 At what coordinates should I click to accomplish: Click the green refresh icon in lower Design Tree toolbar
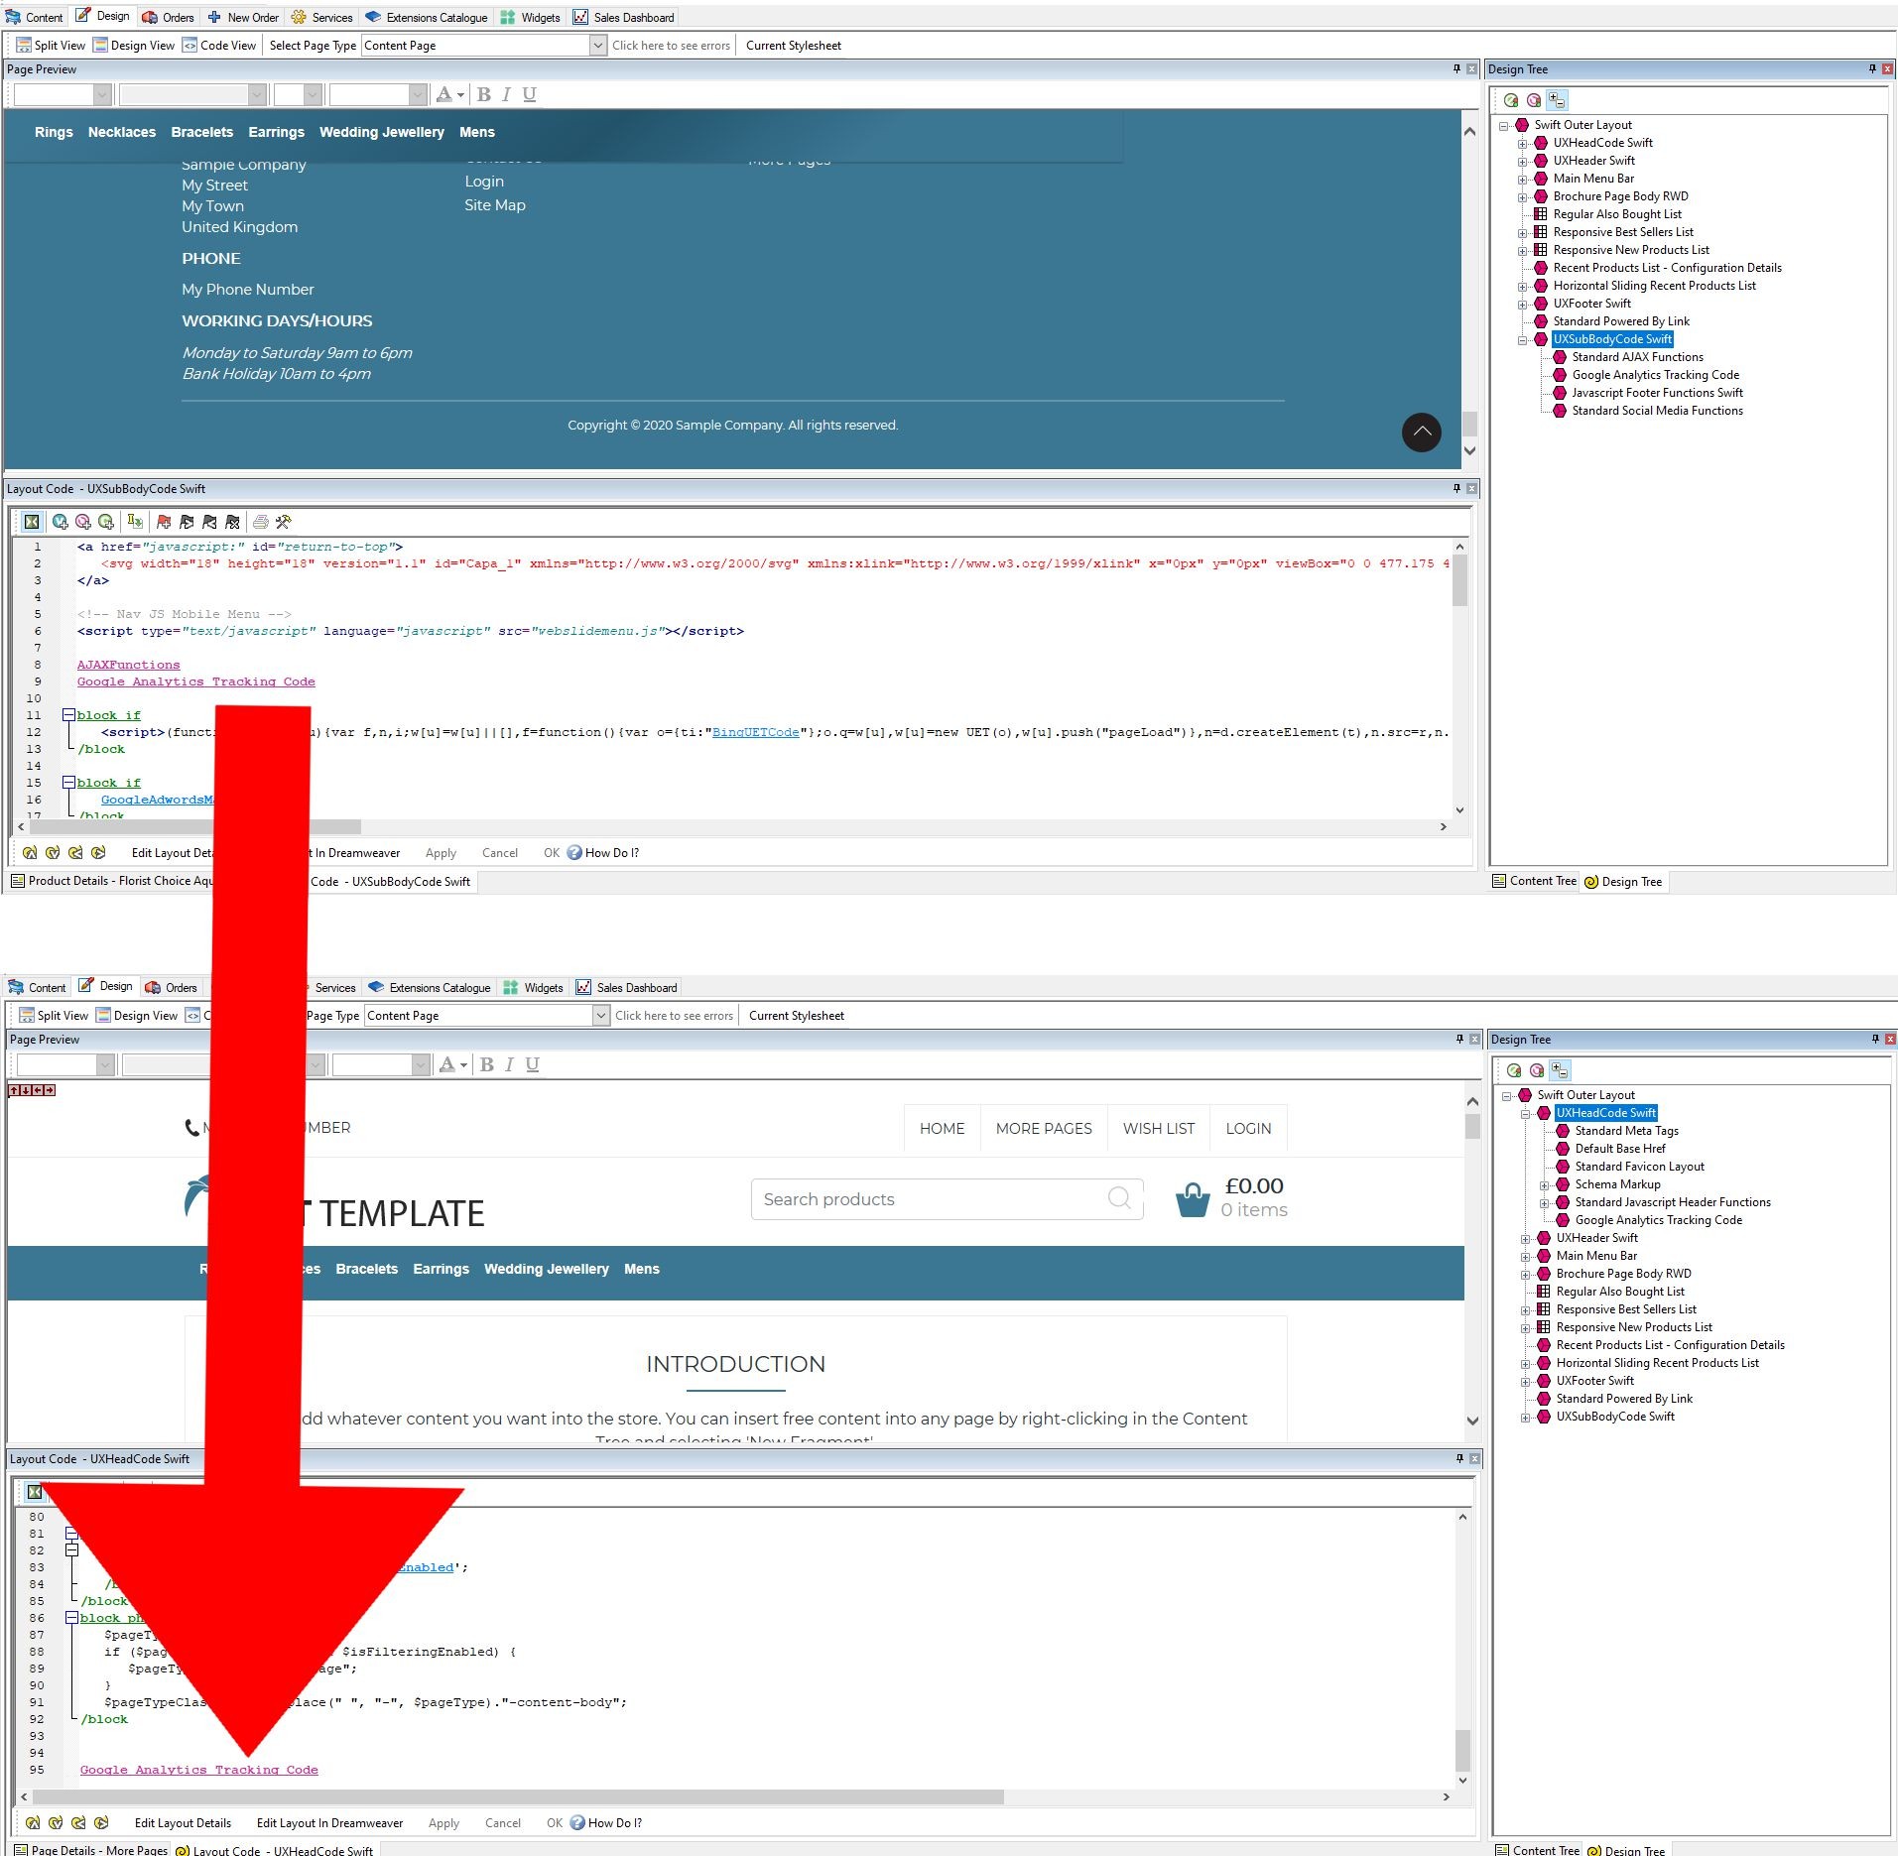click(x=1514, y=1070)
